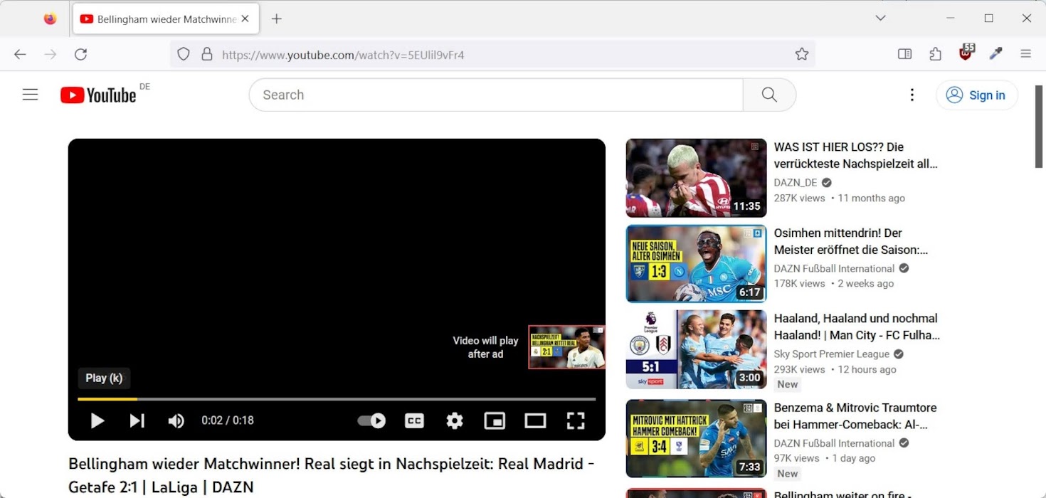The width and height of the screenshot is (1046, 498).
Task: Click the page vertical scrollbar
Action: (x=1039, y=127)
